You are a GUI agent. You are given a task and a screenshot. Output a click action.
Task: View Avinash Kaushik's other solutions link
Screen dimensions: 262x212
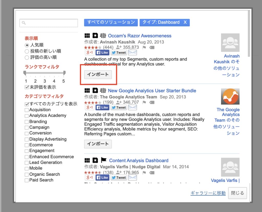point(227,65)
